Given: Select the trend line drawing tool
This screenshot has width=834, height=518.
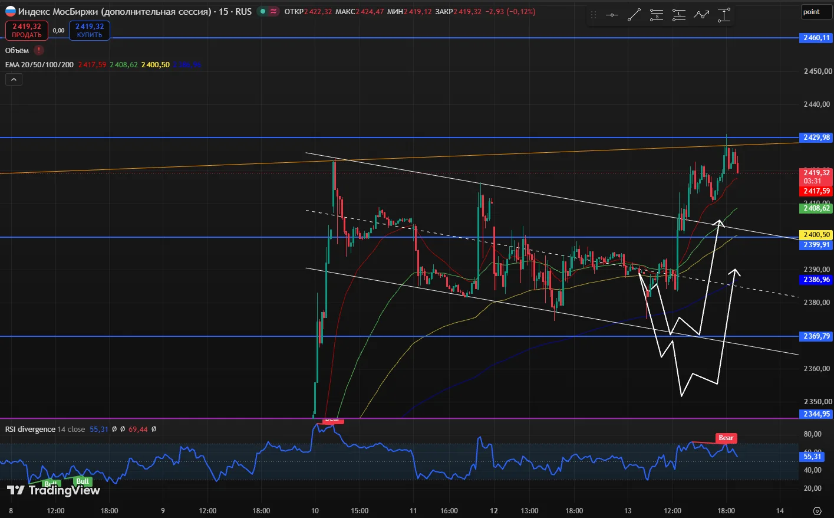Looking at the screenshot, I should (634, 15).
